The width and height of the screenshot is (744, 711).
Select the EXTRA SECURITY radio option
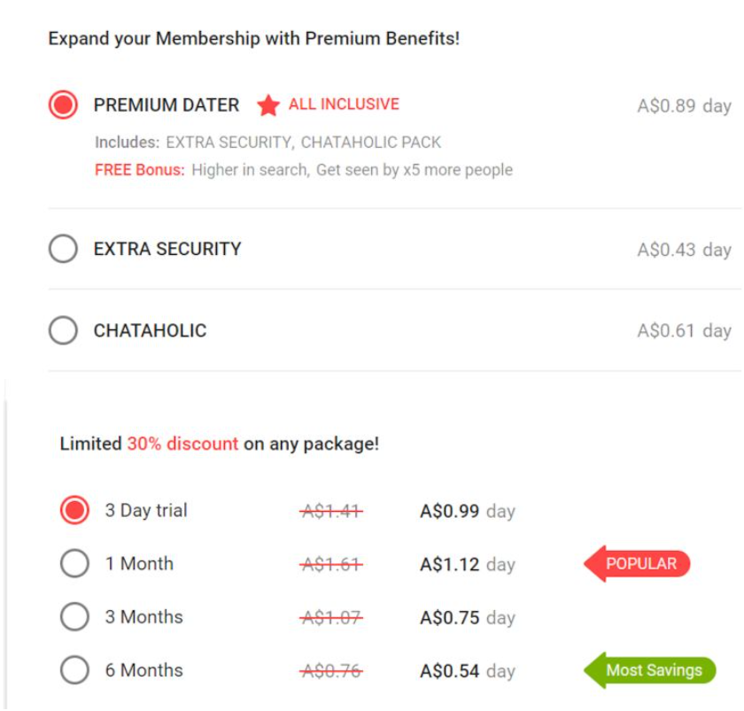(x=63, y=249)
